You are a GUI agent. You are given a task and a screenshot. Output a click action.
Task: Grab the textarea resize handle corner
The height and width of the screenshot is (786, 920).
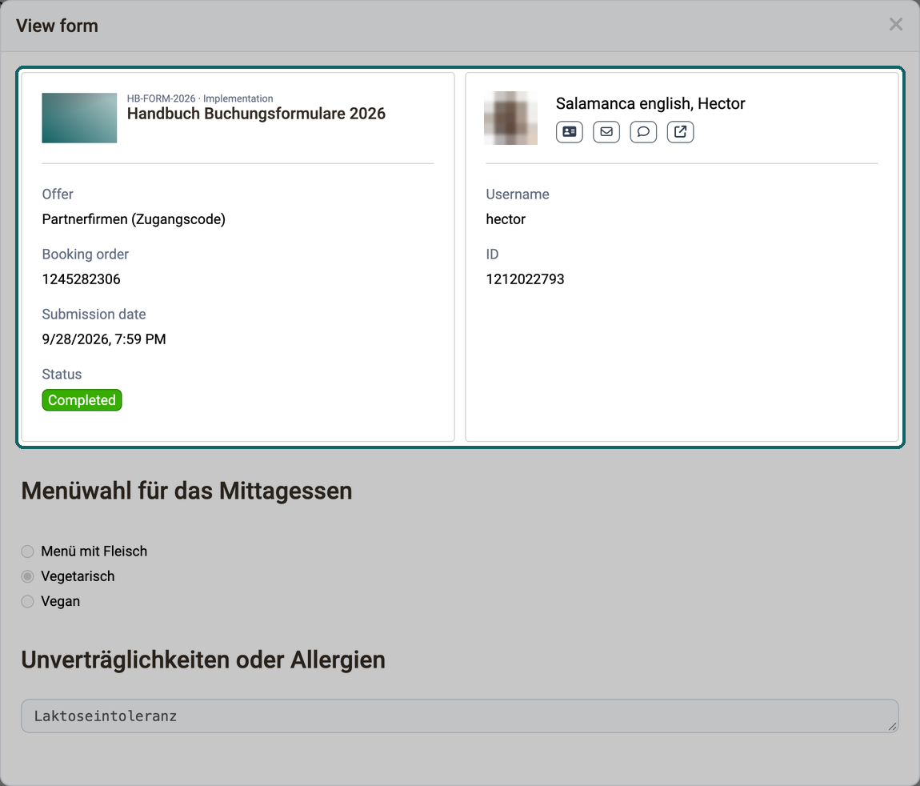892,726
